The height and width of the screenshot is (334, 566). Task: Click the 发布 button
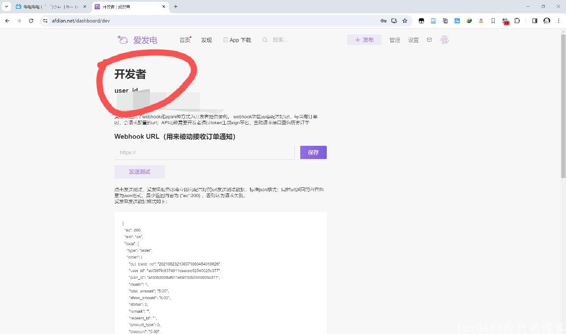364,40
